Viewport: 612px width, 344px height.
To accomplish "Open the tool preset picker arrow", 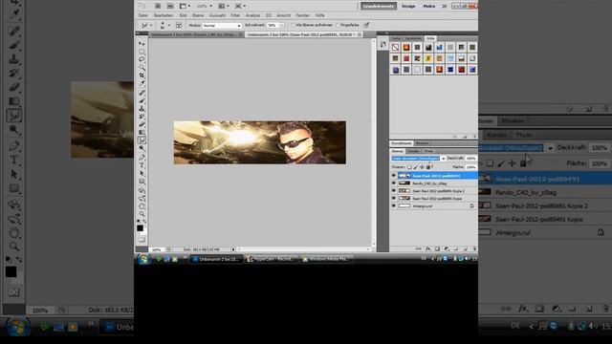I will pos(151,26).
